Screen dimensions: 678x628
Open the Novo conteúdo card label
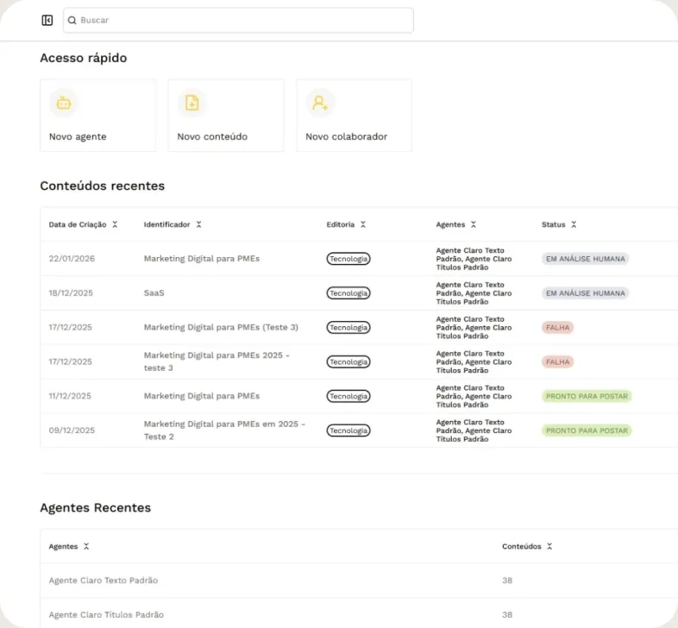[212, 136]
